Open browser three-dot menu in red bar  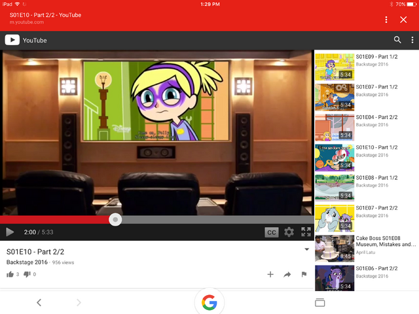(x=386, y=20)
